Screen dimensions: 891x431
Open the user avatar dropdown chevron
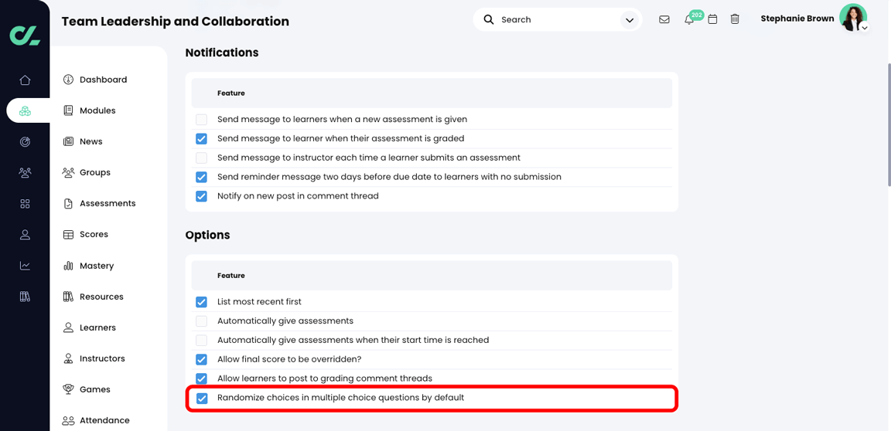tap(864, 27)
